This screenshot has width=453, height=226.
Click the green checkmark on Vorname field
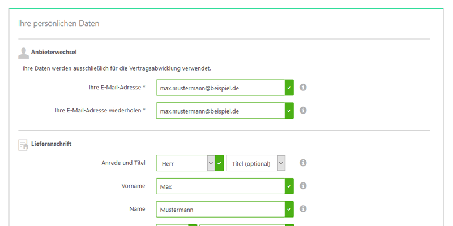click(x=289, y=186)
